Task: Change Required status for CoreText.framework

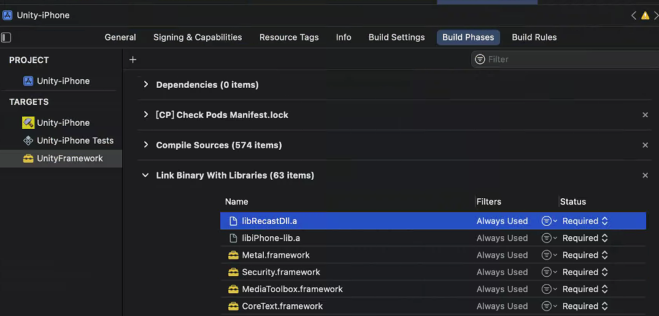Action: (585, 306)
